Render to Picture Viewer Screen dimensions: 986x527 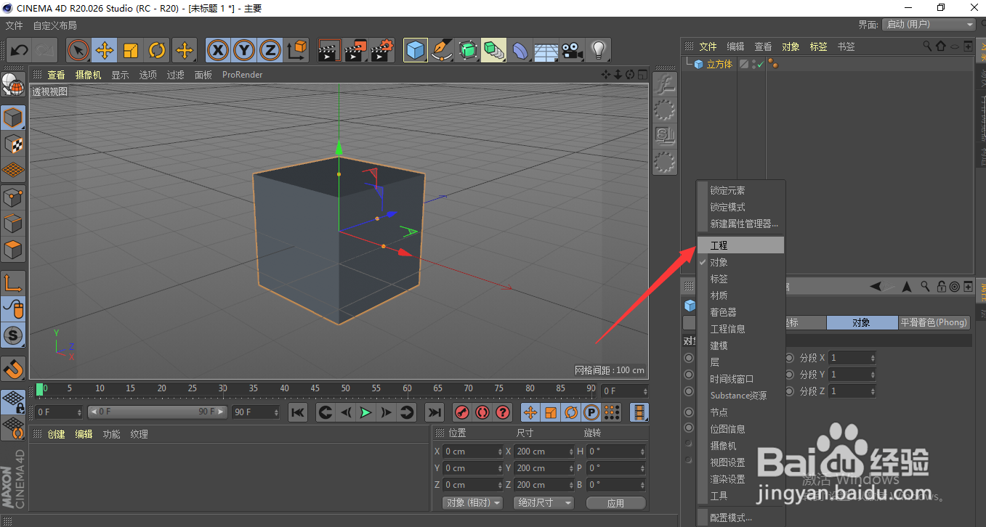point(356,50)
